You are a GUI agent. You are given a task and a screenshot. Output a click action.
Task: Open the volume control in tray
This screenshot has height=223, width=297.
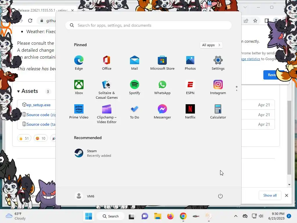(x=261, y=216)
